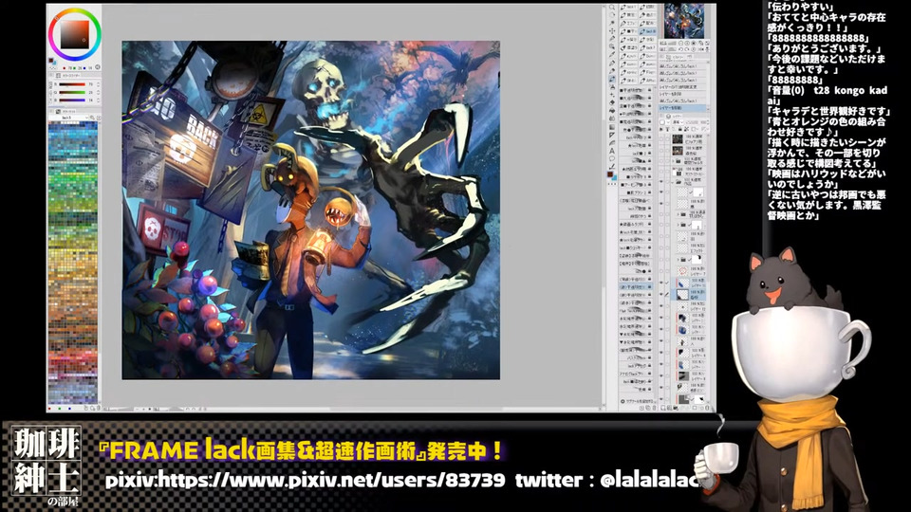Click Navigator reset rotation icon
Viewport: 911px width, 512px height.
(694, 49)
